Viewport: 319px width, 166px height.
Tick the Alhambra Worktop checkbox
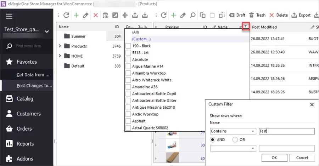[128, 73]
